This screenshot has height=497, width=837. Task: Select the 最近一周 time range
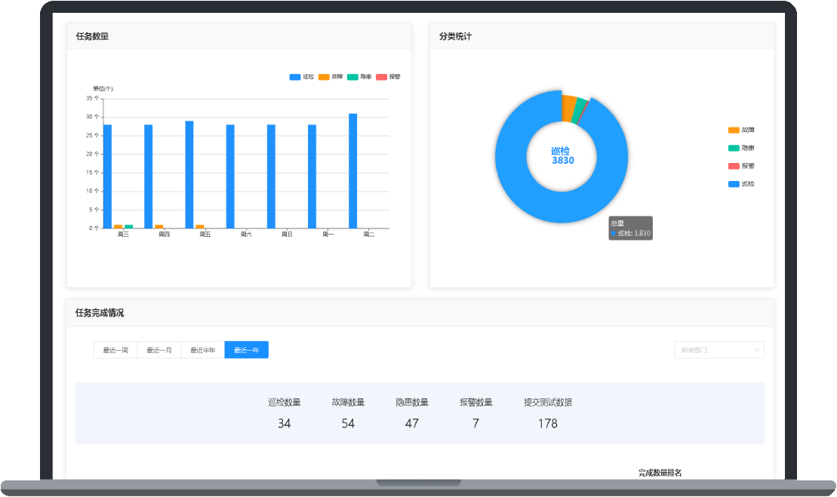point(115,350)
